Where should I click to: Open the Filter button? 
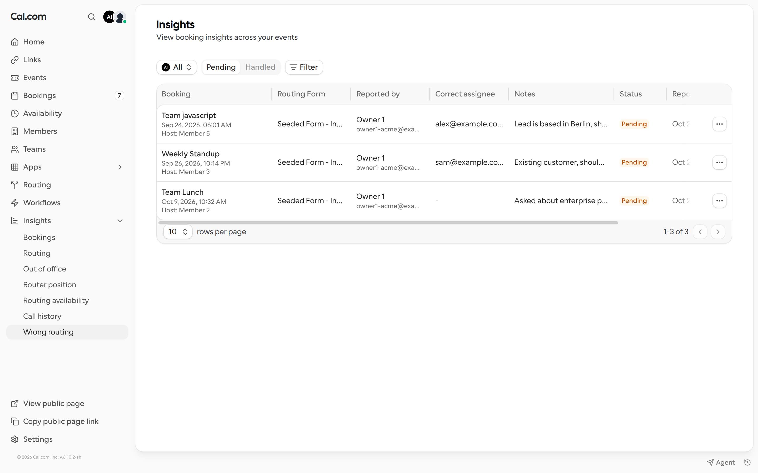click(x=304, y=67)
